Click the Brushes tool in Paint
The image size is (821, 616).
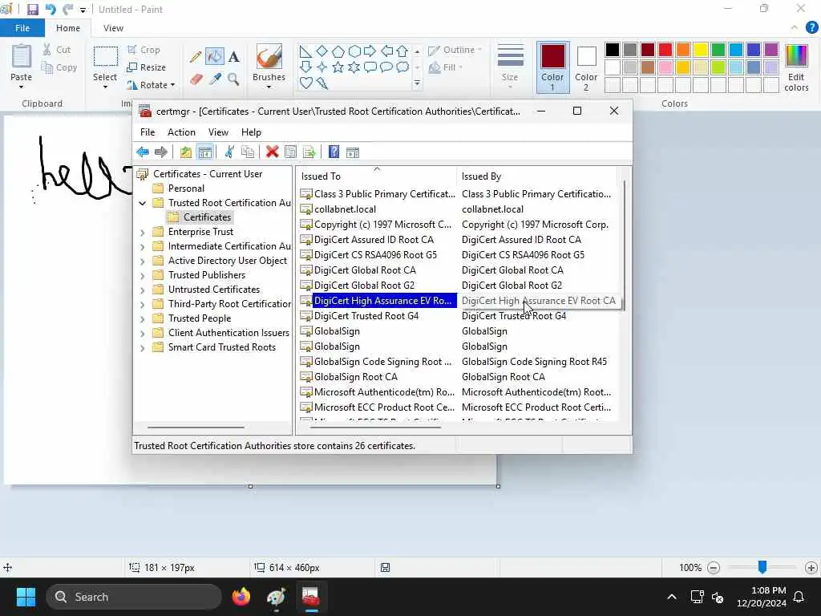(x=269, y=67)
